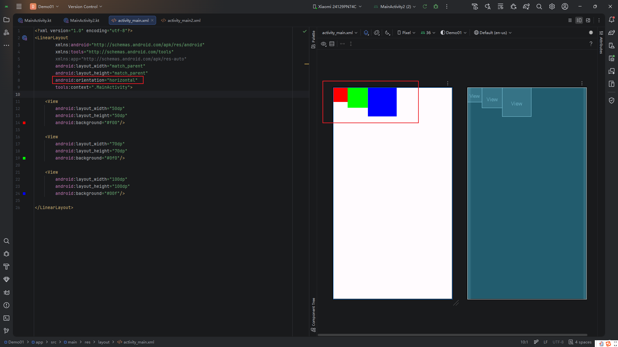This screenshot has height=347, width=618.
Task: Open the Git version control tool icon
Action: point(6,331)
